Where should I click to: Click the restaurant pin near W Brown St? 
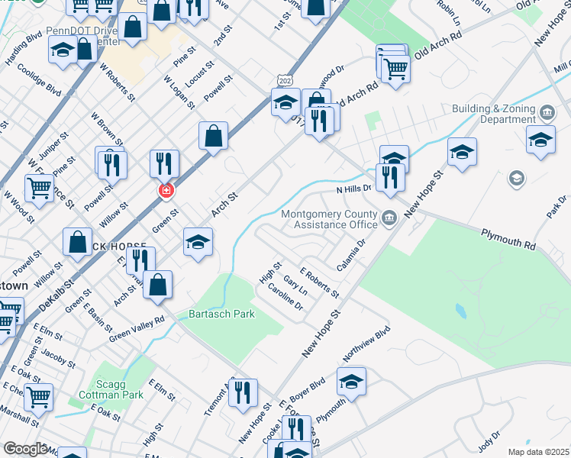tap(112, 166)
